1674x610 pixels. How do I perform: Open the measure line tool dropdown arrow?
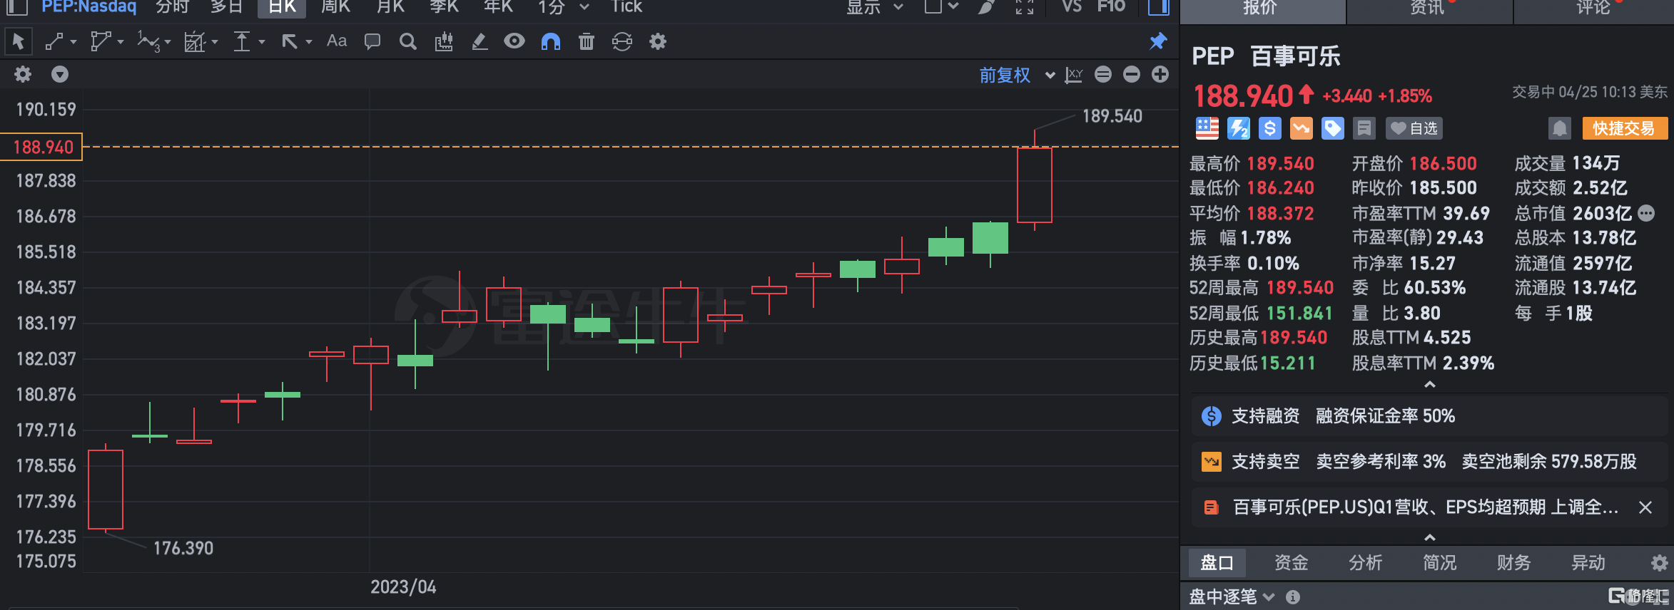click(x=262, y=42)
